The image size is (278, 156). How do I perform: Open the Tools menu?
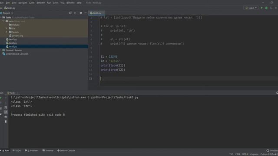56,3
